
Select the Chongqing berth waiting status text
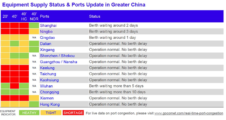[117, 92]
